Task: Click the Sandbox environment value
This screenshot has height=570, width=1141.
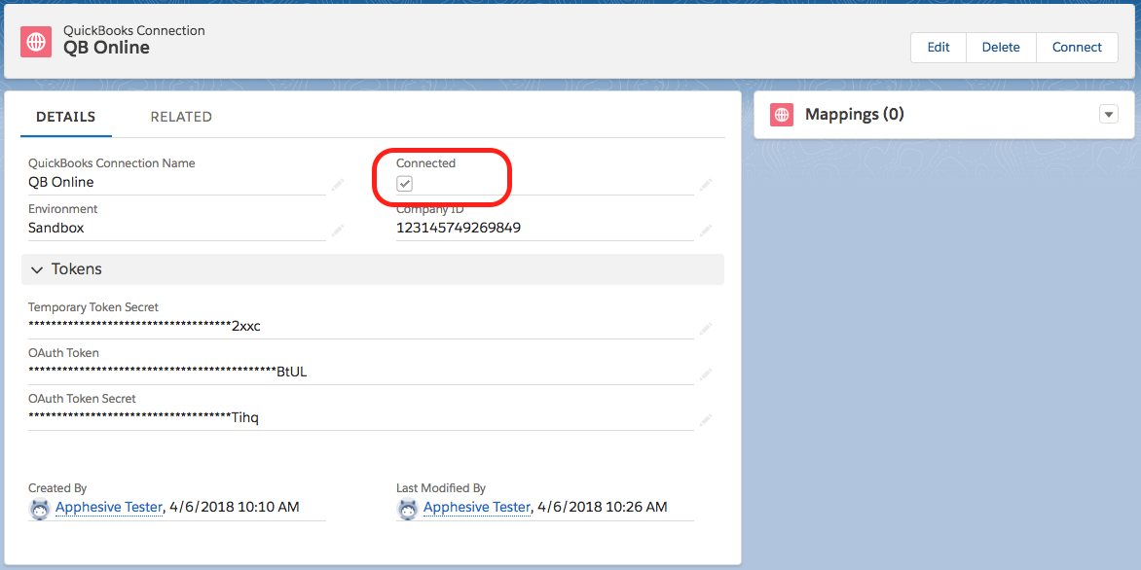Action: tap(56, 228)
